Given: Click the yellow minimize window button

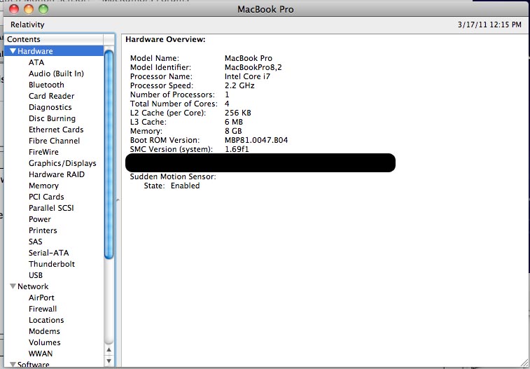Looking at the screenshot, I should [x=29, y=9].
